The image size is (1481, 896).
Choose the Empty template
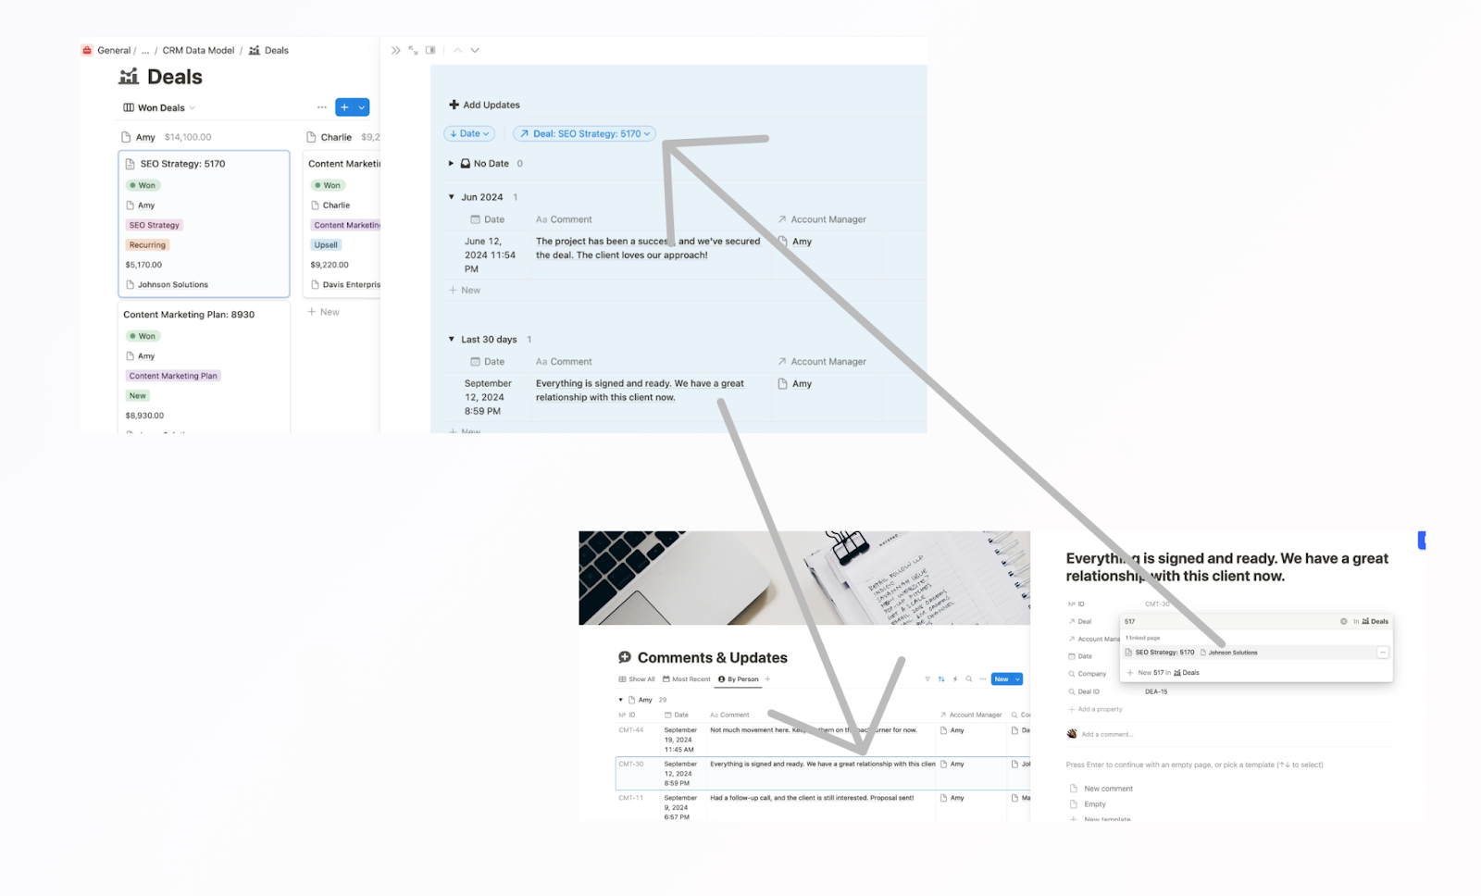1089,804
